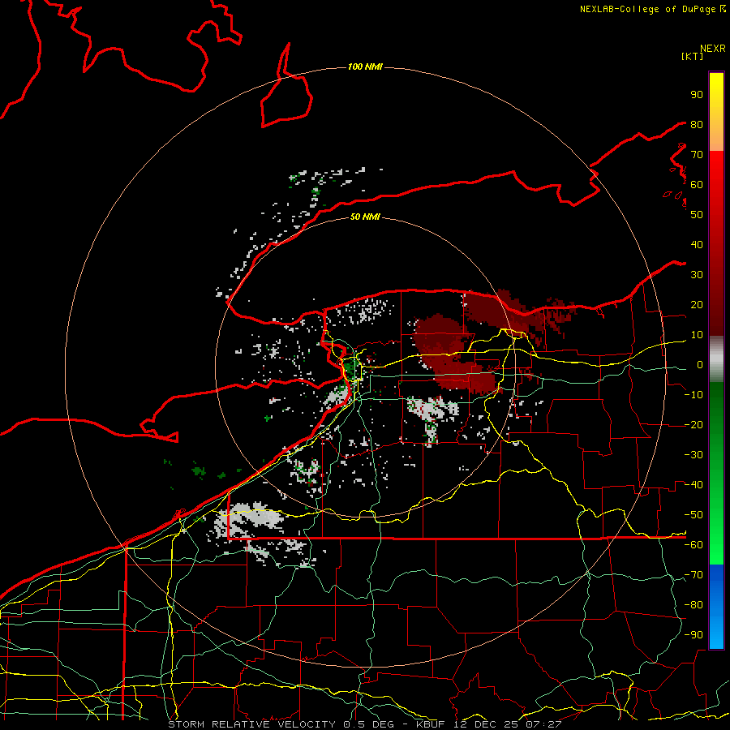The width and height of the screenshot is (730, 730).
Task: Click the yellow top segment of the color bar
Action: point(716,112)
